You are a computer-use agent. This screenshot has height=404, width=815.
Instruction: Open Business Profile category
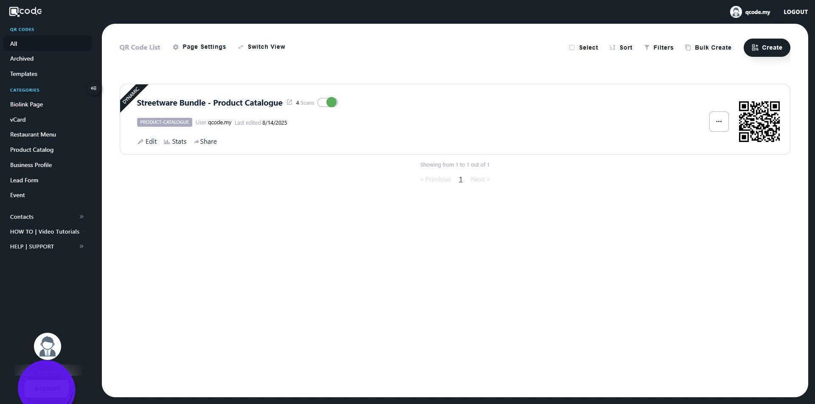point(31,165)
